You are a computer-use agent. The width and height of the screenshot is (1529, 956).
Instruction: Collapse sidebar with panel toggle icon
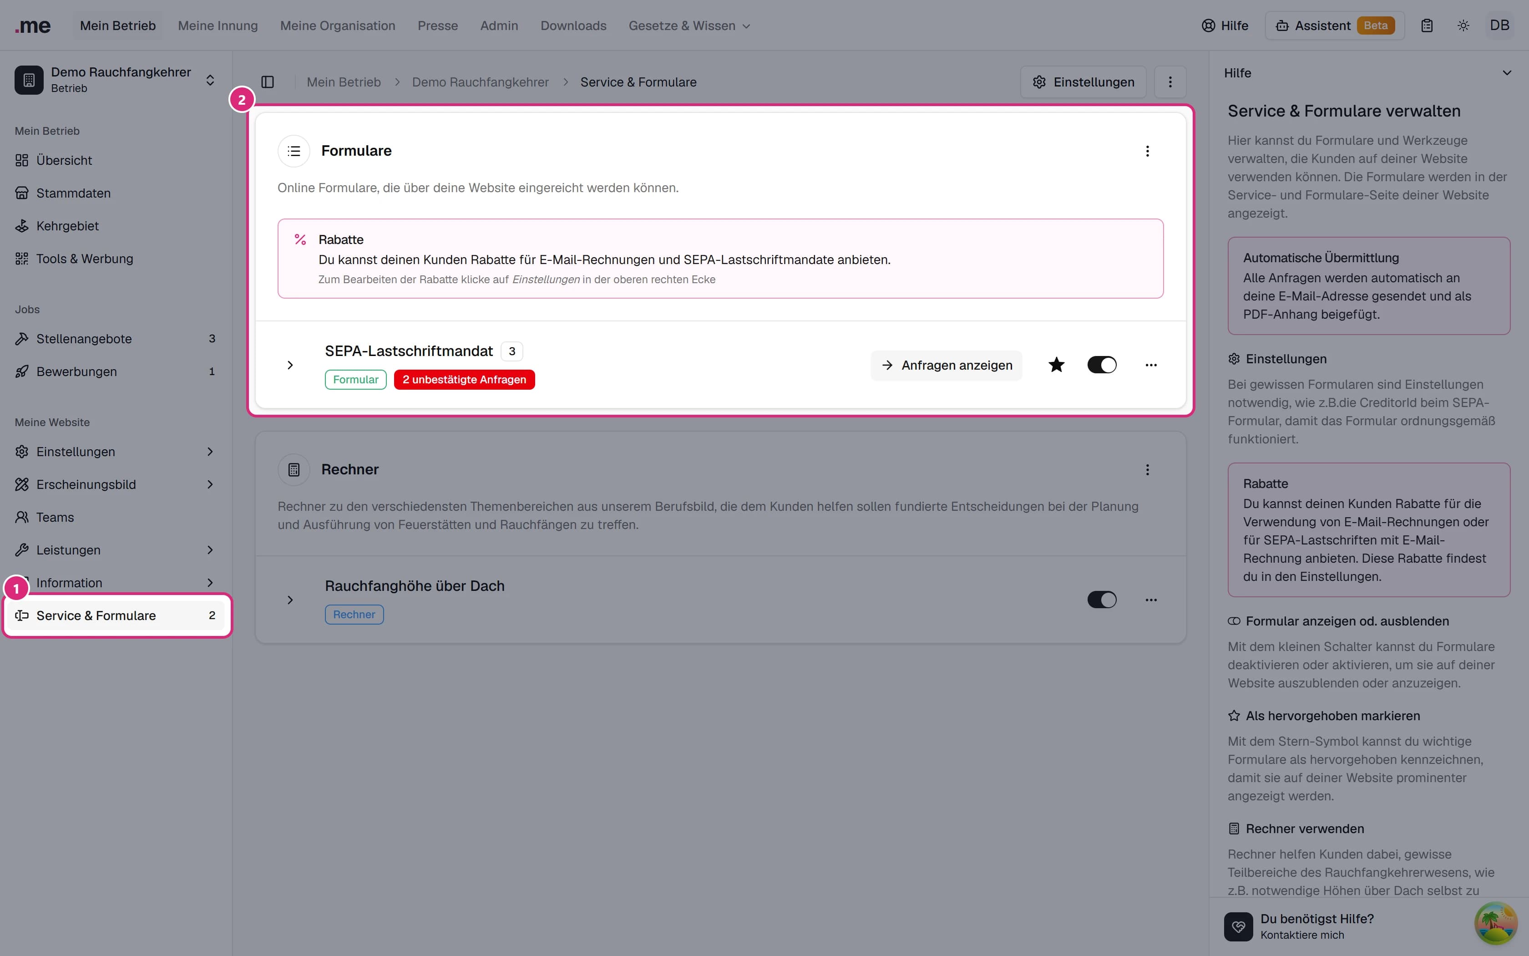coord(267,82)
